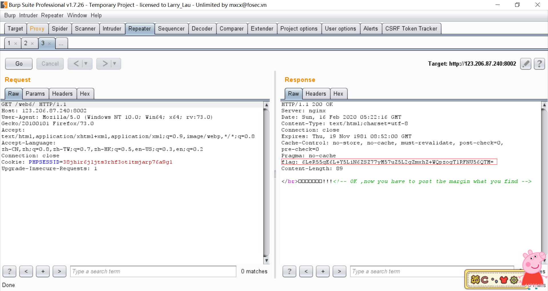The height and width of the screenshot is (291, 548).
Task: Close Repeater tab 3
Action: (x=49, y=44)
